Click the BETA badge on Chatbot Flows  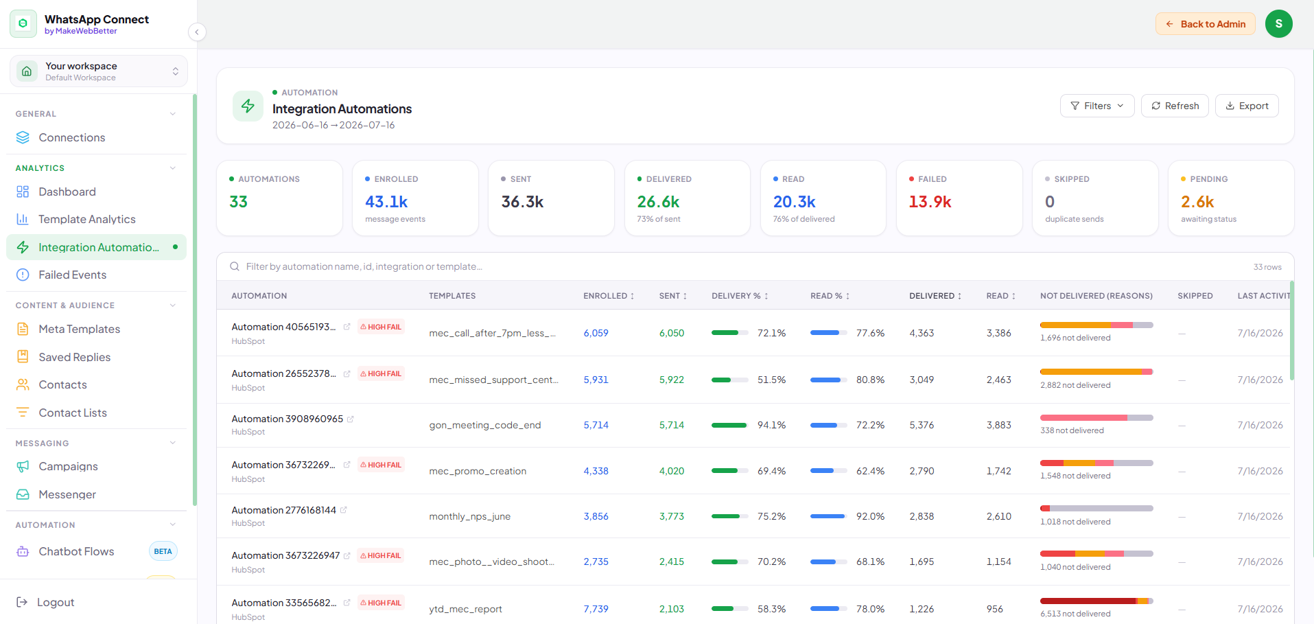point(163,551)
